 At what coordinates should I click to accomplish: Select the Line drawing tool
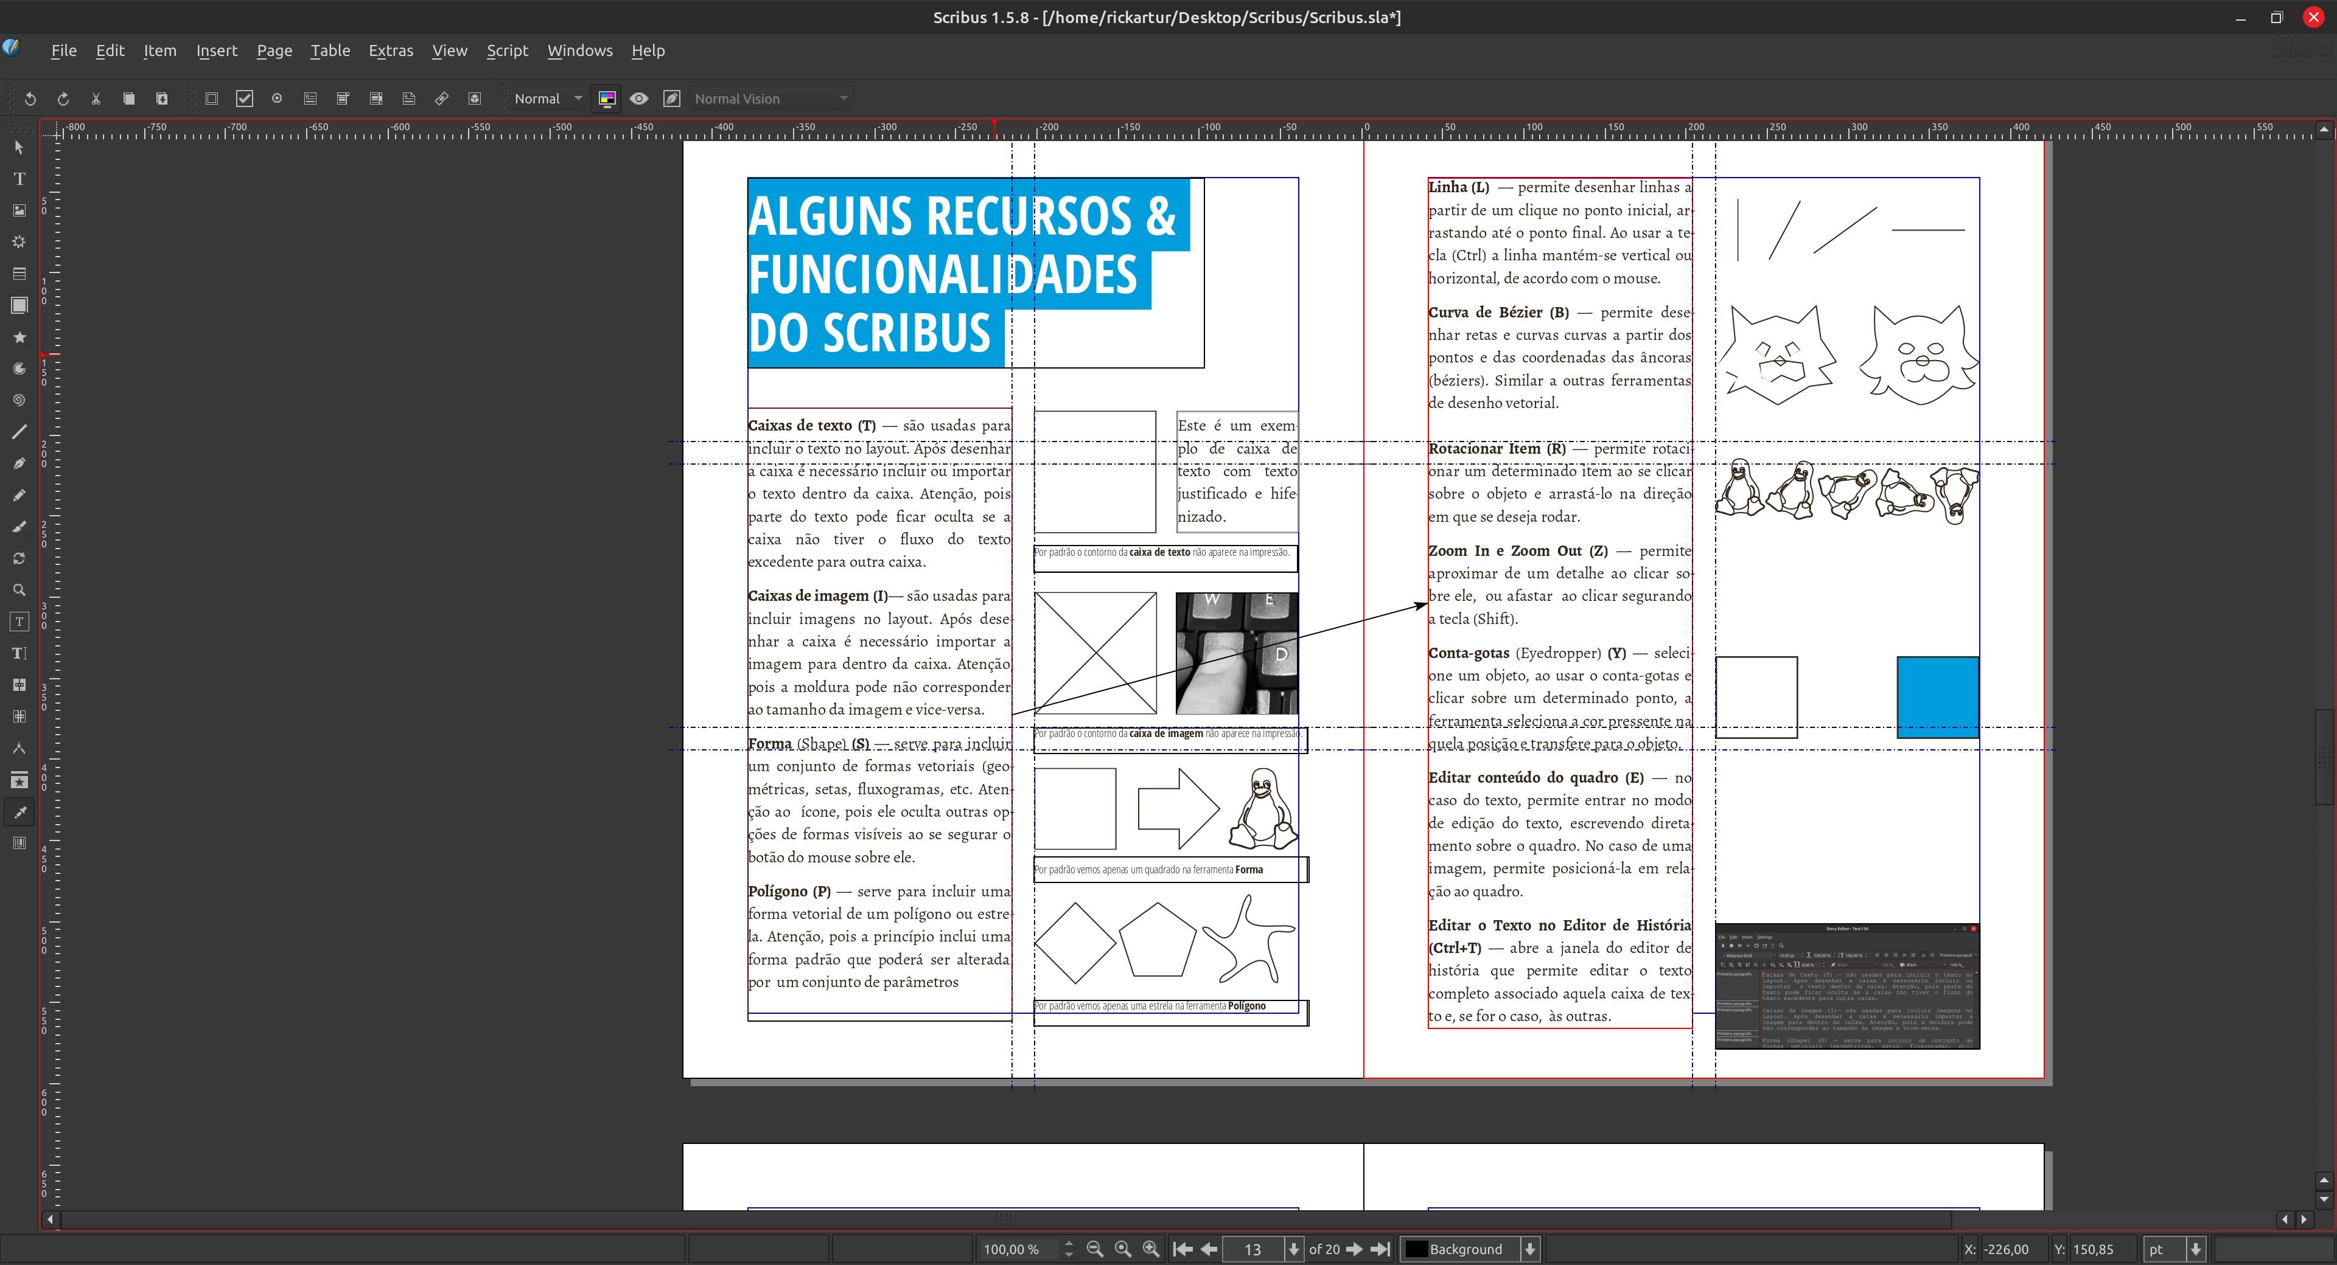tap(19, 432)
